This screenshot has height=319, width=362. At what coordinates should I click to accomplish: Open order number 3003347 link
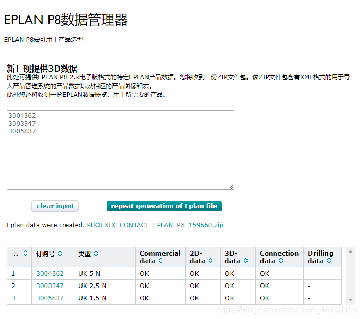pyautogui.click(x=50, y=286)
